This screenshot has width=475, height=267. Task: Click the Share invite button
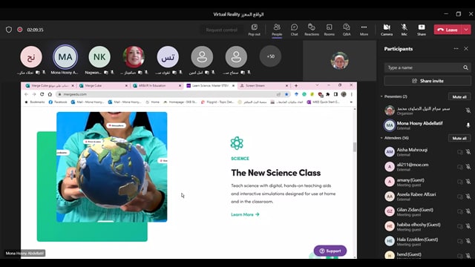point(427,81)
